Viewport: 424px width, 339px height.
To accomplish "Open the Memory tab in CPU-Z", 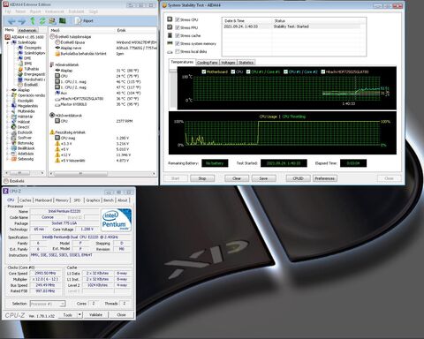I will coord(62,200).
